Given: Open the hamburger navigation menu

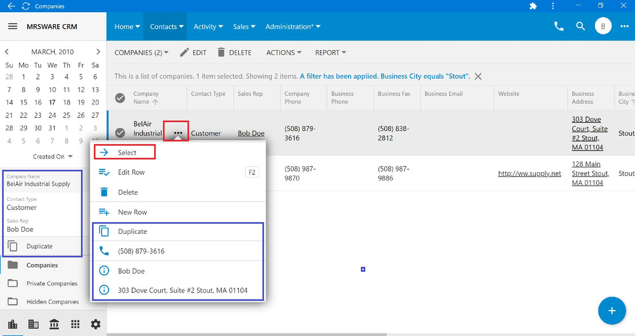Looking at the screenshot, I should point(13,27).
